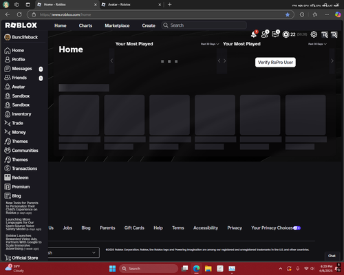Click the Roblox logo
This screenshot has height=275, width=344.
21,25
